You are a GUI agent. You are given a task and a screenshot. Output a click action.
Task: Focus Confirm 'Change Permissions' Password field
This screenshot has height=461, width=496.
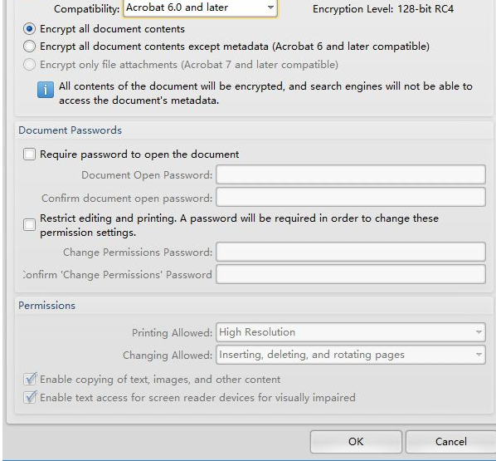coord(351,274)
